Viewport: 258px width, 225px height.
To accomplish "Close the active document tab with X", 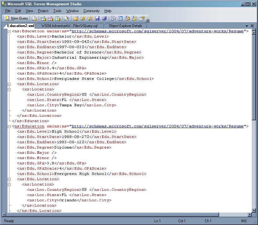I will [x=252, y=26].
